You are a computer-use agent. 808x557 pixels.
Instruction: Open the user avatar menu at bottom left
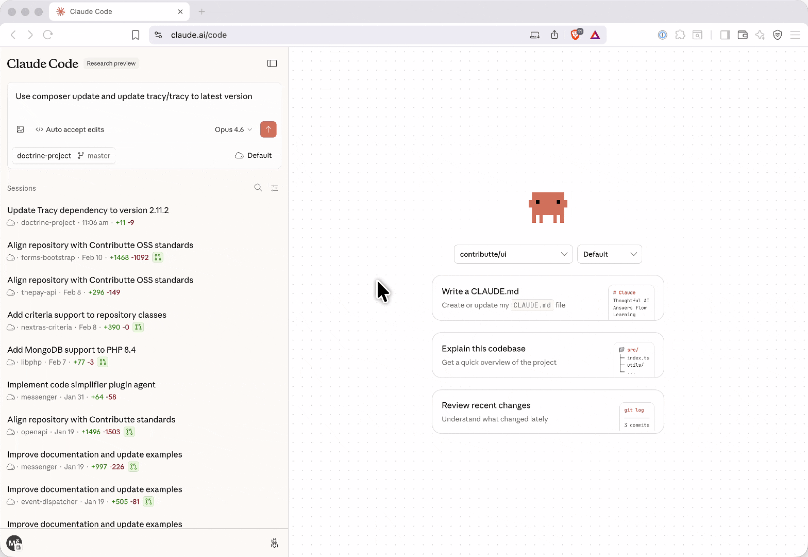pyautogui.click(x=14, y=543)
